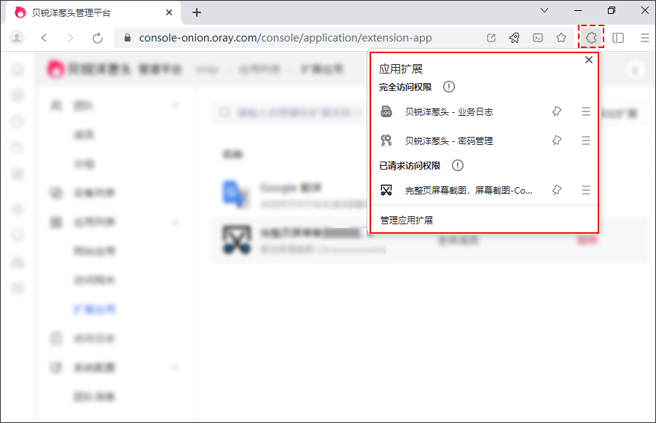
Task: Click 管理应用扩展 link
Action: [407, 220]
